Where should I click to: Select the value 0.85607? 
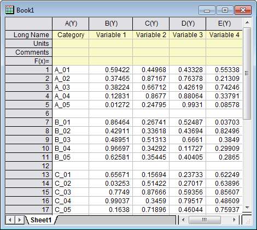[x=224, y=192]
